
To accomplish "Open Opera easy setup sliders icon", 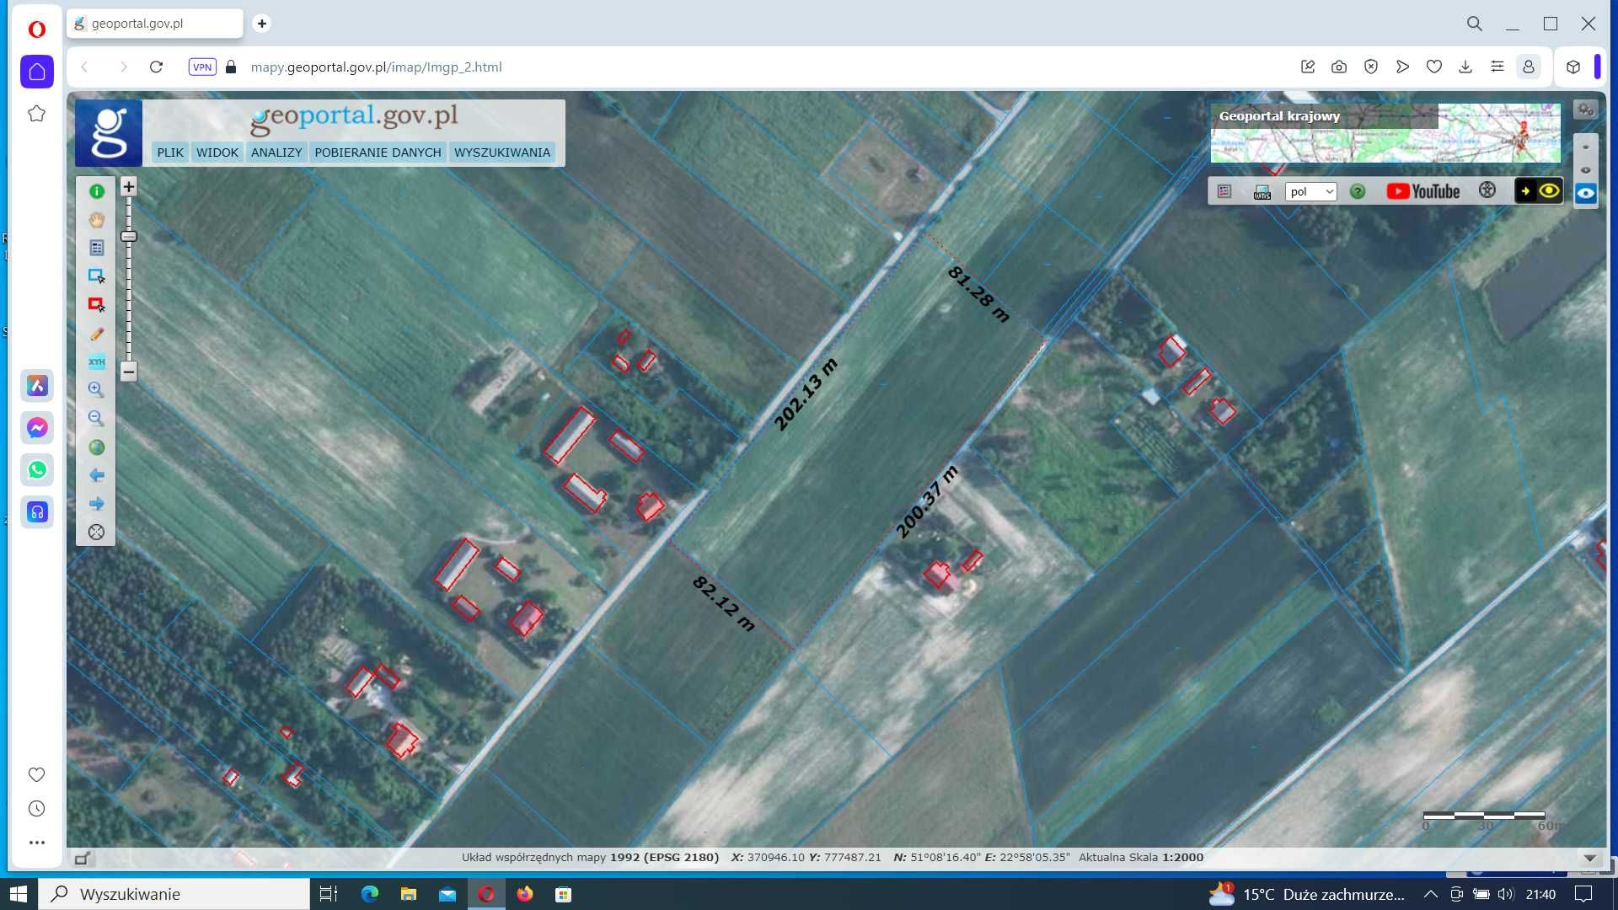I will tap(1497, 67).
